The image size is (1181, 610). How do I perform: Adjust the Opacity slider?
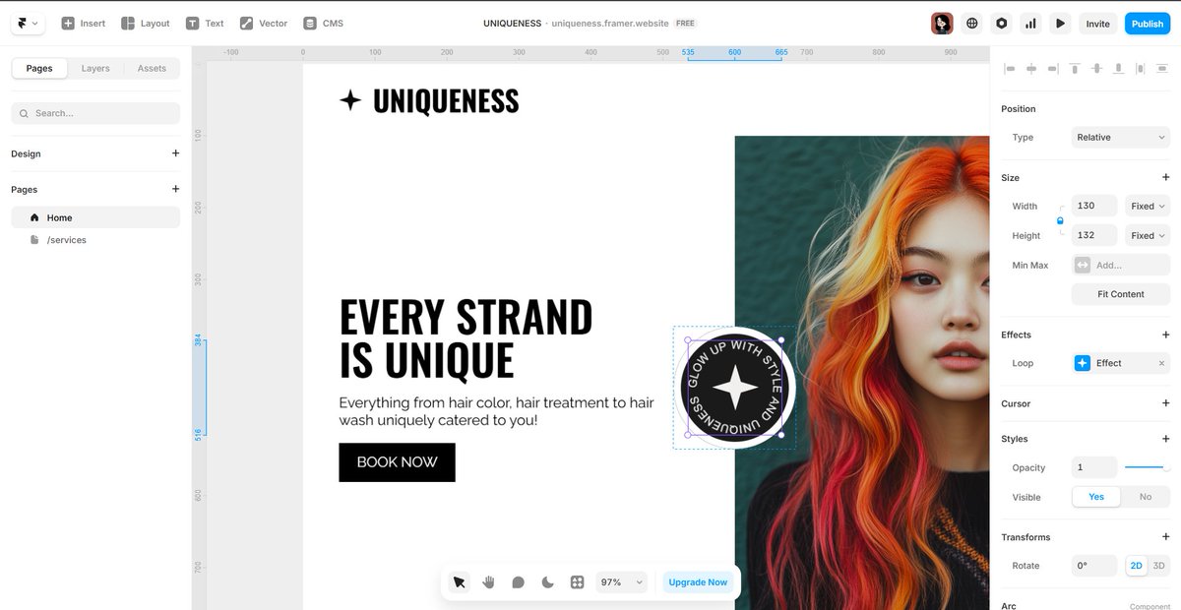coord(1147,467)
